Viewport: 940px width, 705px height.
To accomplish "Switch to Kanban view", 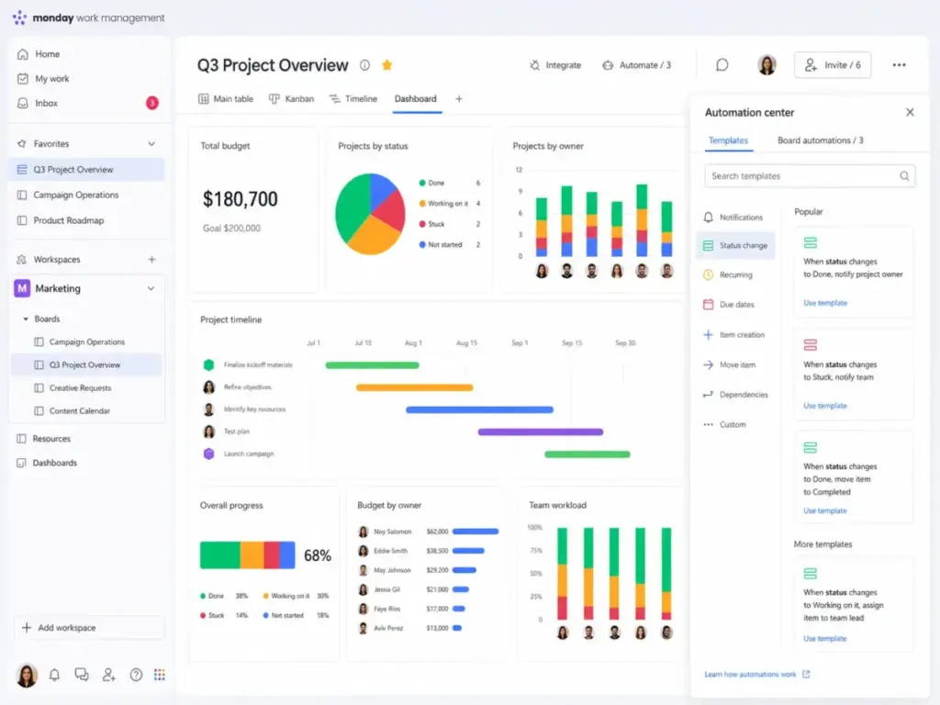I will (x=291, y=99).
